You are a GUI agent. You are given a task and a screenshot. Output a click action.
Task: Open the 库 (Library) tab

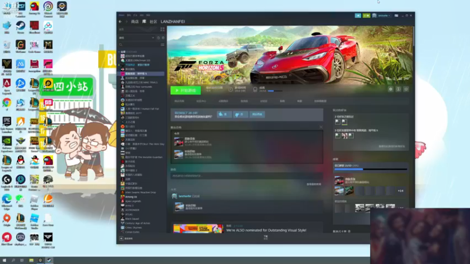tap(144, 22)
